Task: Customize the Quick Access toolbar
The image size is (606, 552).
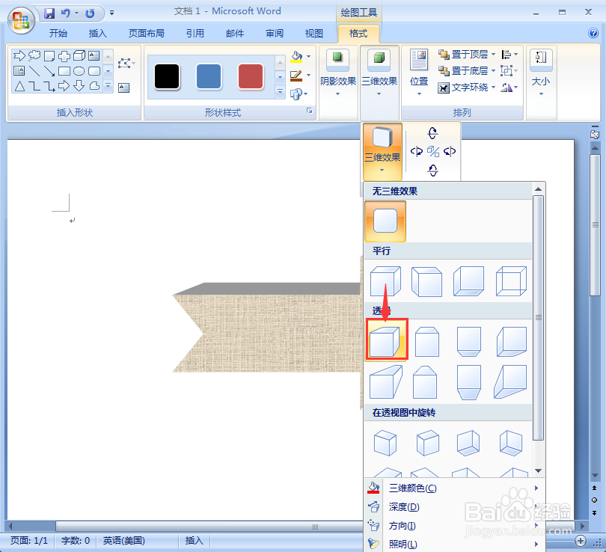Action: tap(111, 13)
